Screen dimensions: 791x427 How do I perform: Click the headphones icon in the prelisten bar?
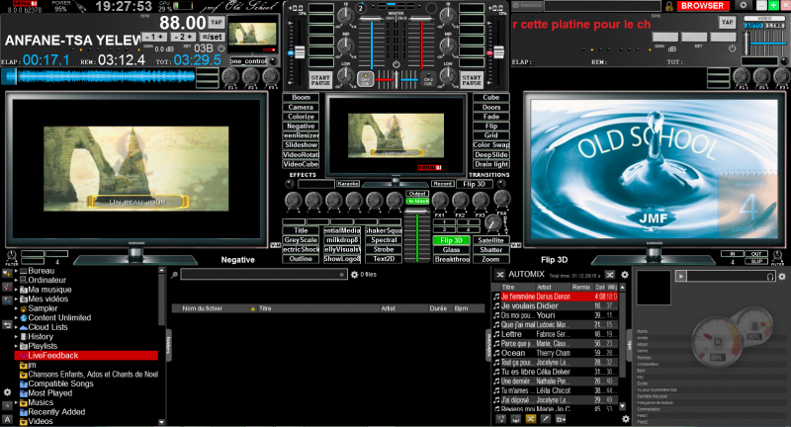(x=770, y=276)
